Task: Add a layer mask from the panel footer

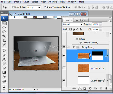Action: pyautogui.click(x=85, y=88)
